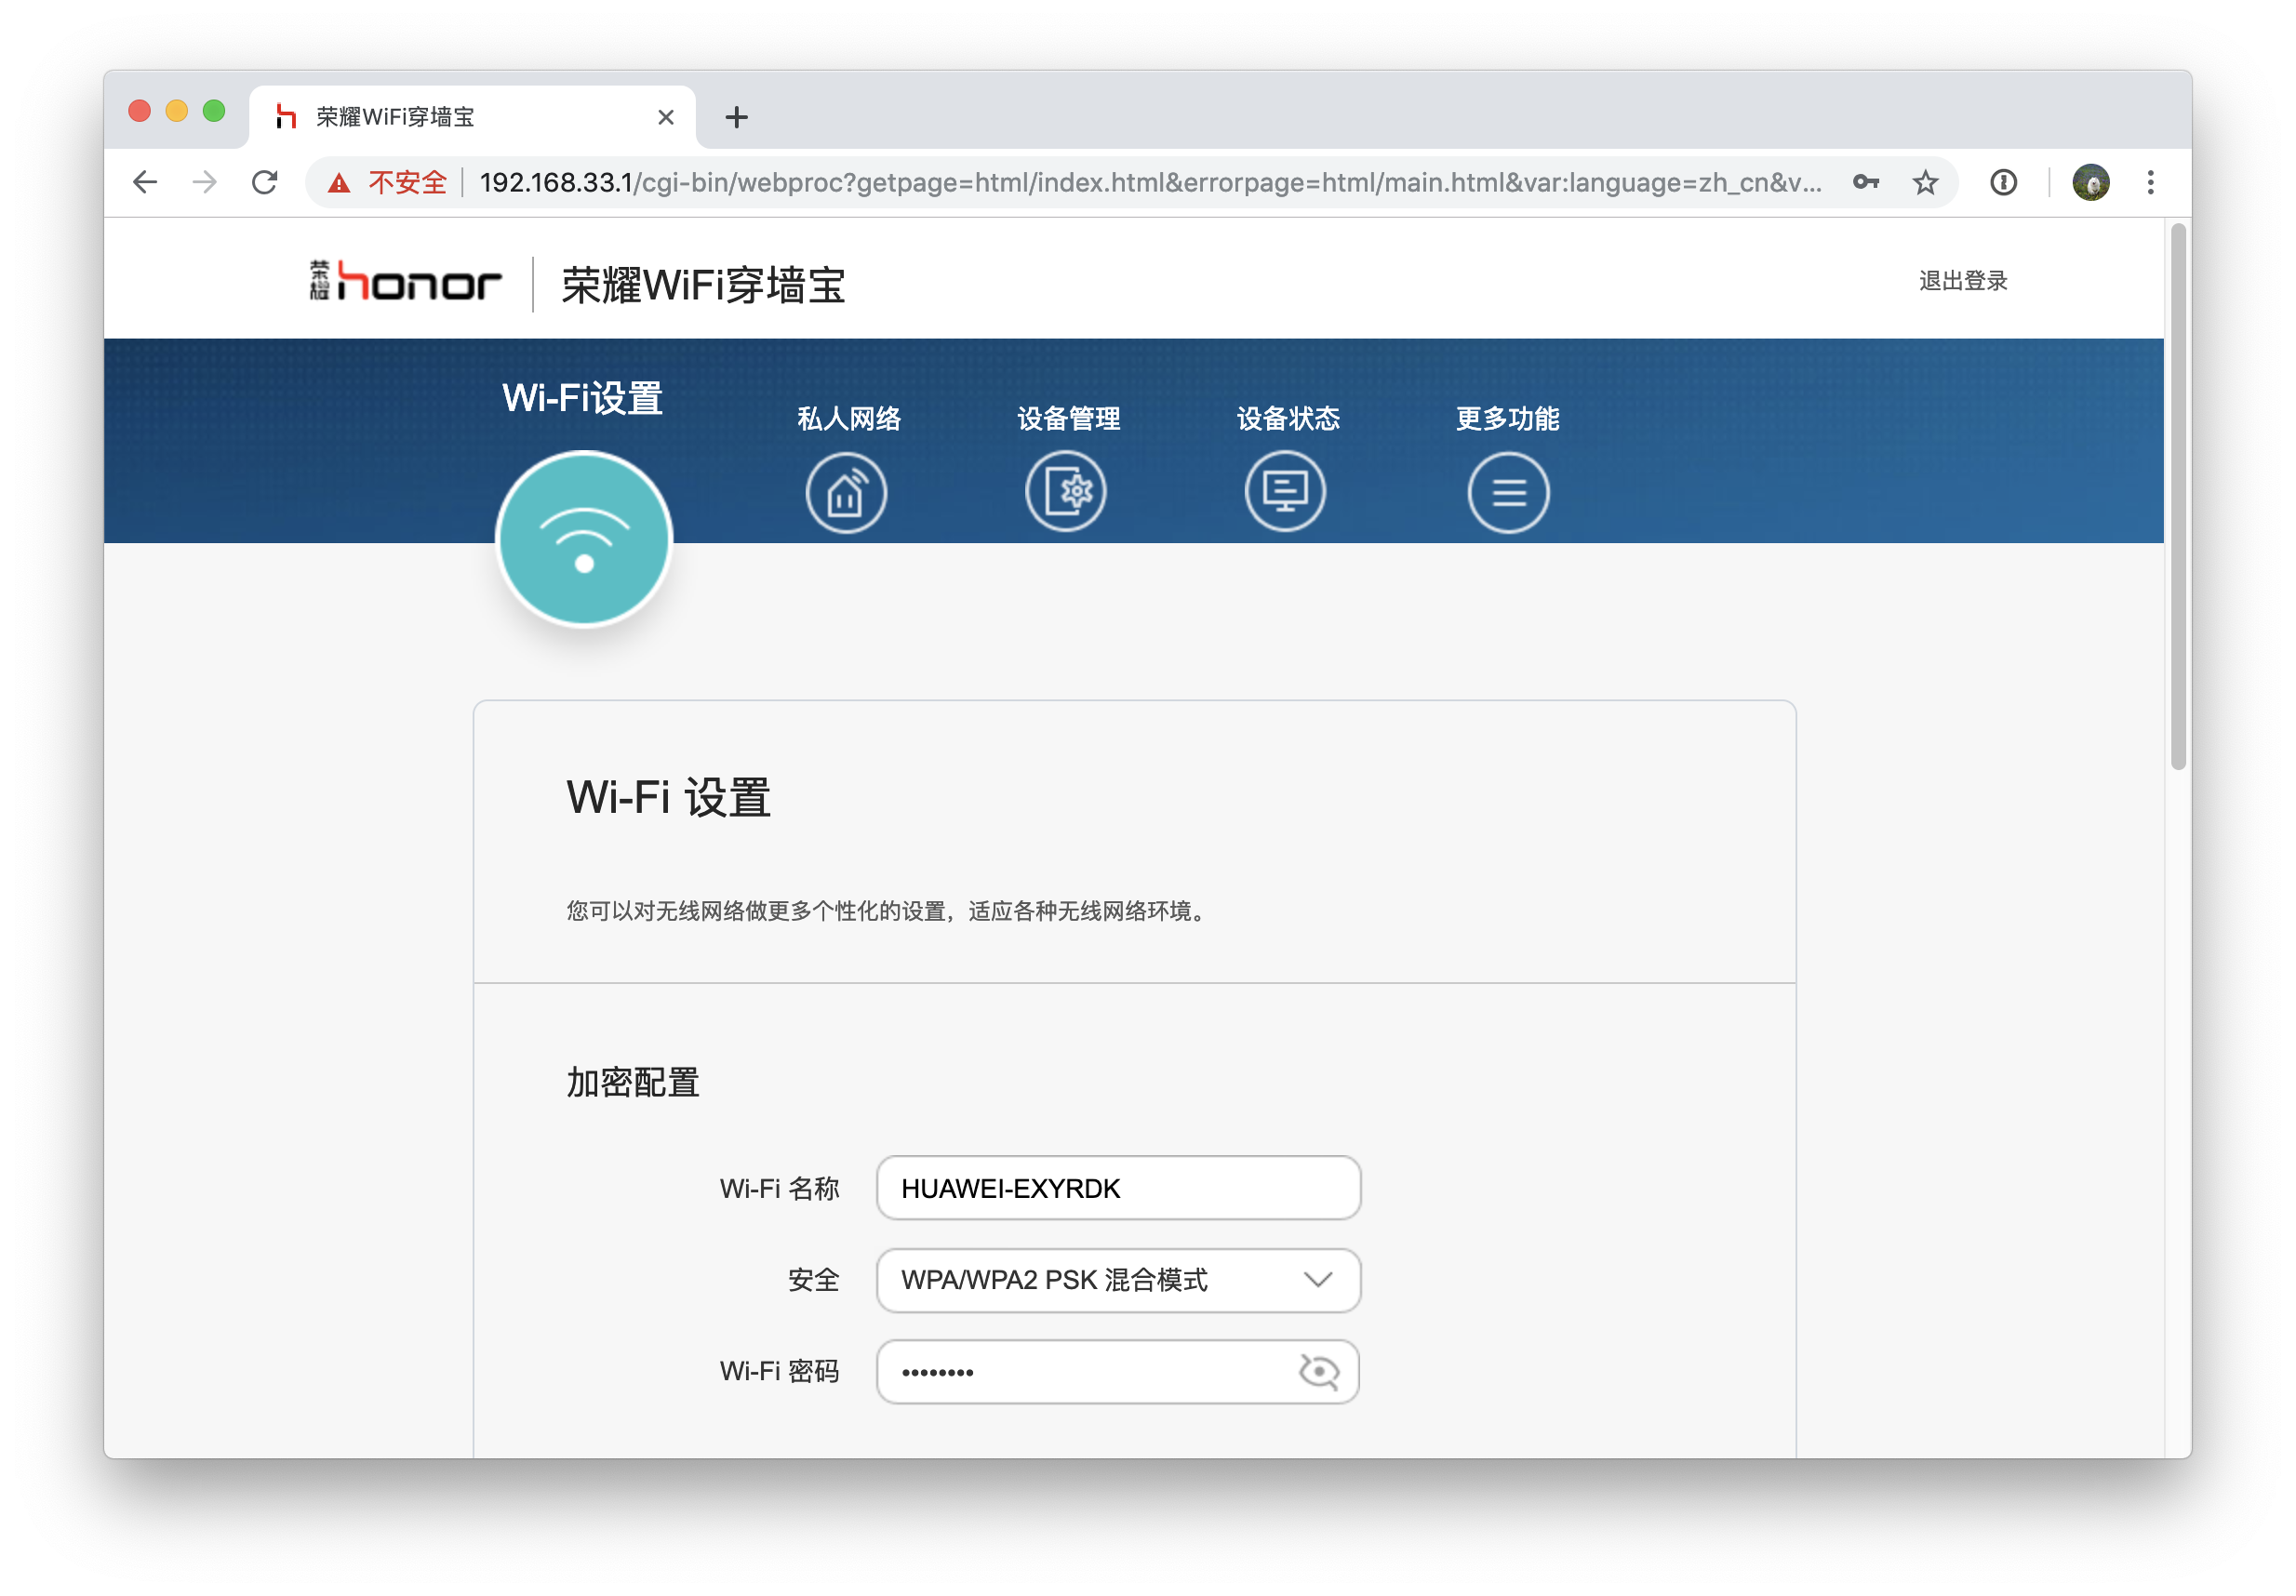Click the Wi-Fi 设置 panel heading
The width and height of the screenshot is (2296, 1596).
click(x=668, y=798)
